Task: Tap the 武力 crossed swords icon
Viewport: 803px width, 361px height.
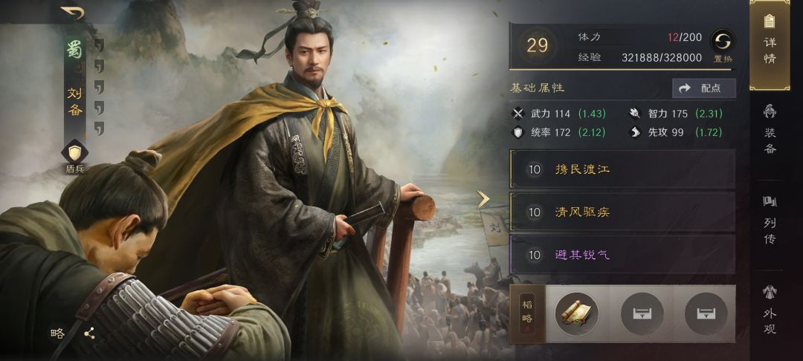Action: (x=519, y=114)
